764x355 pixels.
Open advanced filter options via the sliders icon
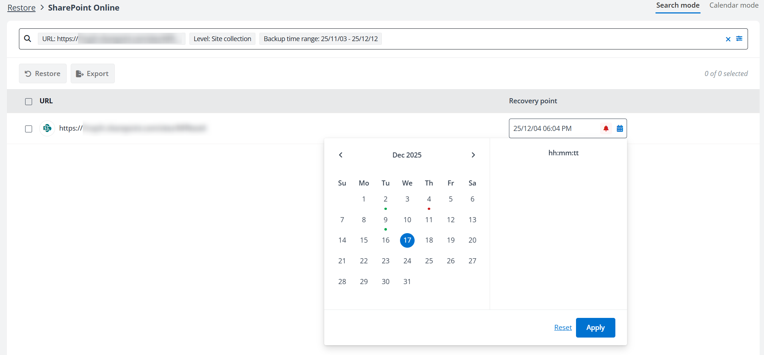(739, 39)
